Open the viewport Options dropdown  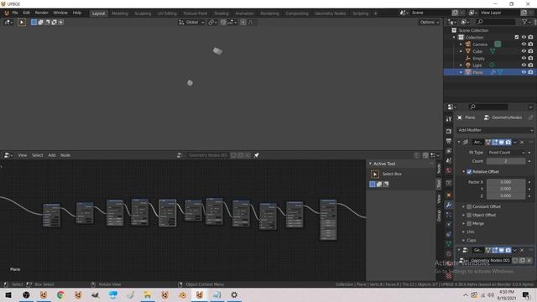coord(429,23)
